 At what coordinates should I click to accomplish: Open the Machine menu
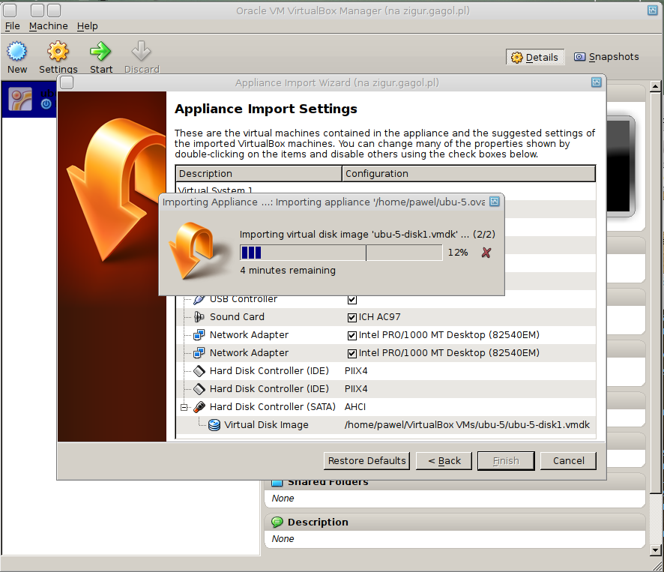48,25
